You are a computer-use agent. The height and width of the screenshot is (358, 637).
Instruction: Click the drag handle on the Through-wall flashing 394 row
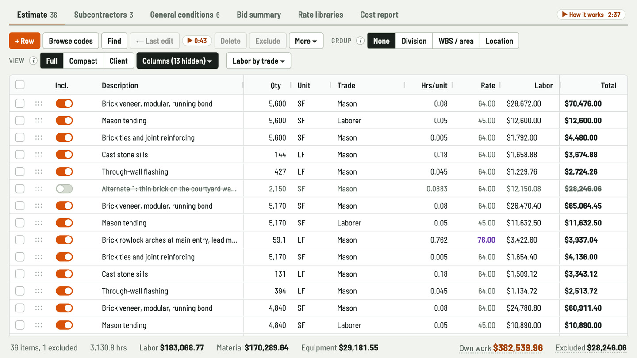point(38,291)
